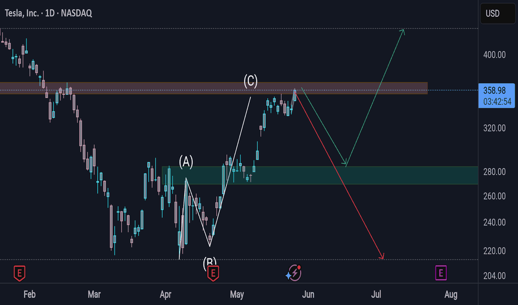Click the 400.00 price axis label
Image resolution: width=518 pixels, height=305 pixels.
tap(495, 55)
